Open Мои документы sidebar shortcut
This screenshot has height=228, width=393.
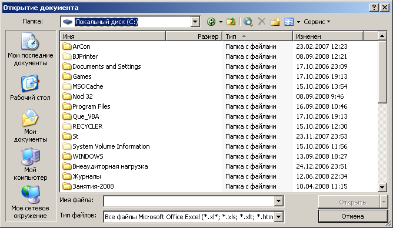coord(31,126)
